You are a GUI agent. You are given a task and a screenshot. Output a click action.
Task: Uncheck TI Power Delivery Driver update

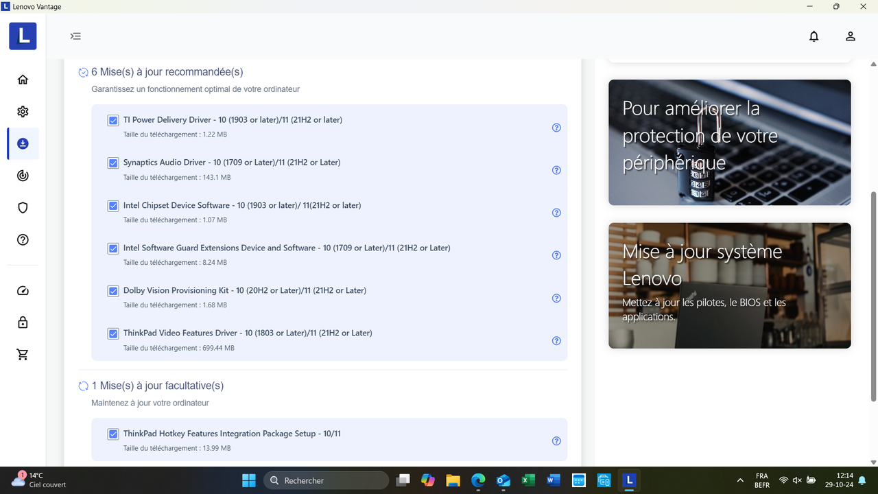tap(113, 121)
